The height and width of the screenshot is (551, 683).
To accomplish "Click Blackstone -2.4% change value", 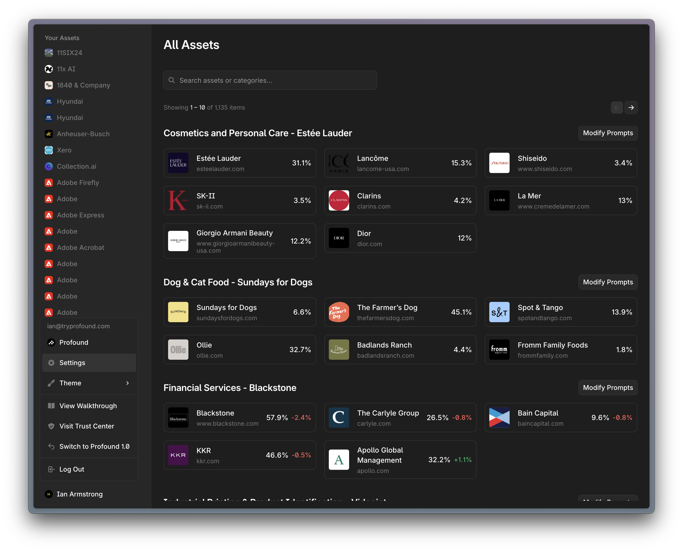I will pos(301,417).
